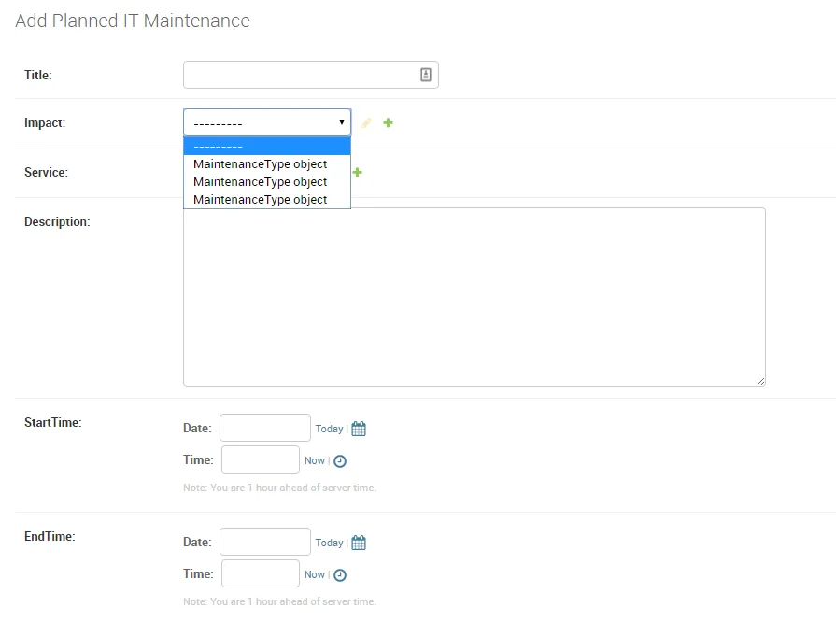Click the Now link for StartTime
The width and height of the screenshot is (836, 622).
(315, 460)
